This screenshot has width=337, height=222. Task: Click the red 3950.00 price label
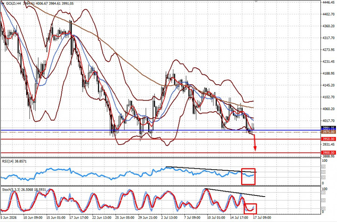pyautogui.click(x=328, y=139)
